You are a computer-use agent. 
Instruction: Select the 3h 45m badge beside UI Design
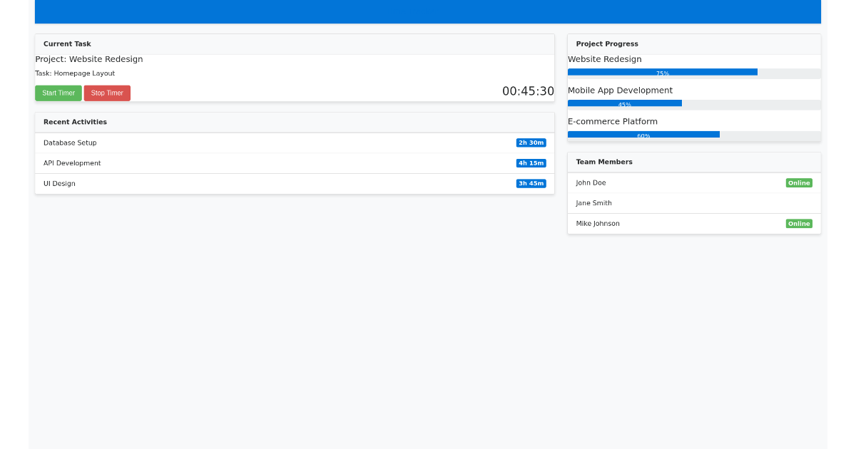pyautogui.click(x=530, y=183)
